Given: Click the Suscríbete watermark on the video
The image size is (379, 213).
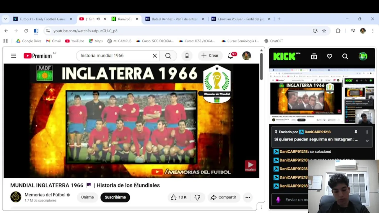Looking at the screenshot, I should coord(250,166).
